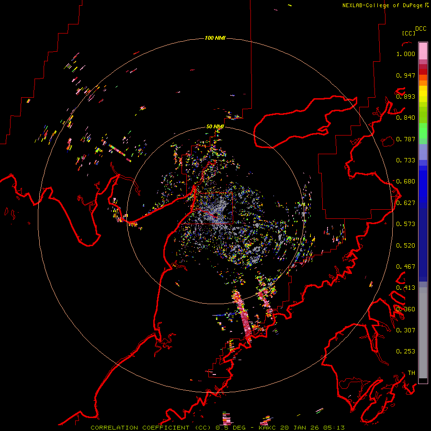Select the 0.787 legend value
The image size is (431, 431).
406,139
